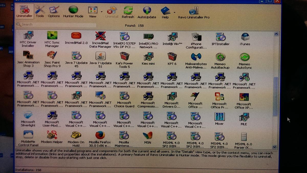Viewport: 307px width, 173px height.
Task: Click the View toolbar button
Action: [93, 12]
